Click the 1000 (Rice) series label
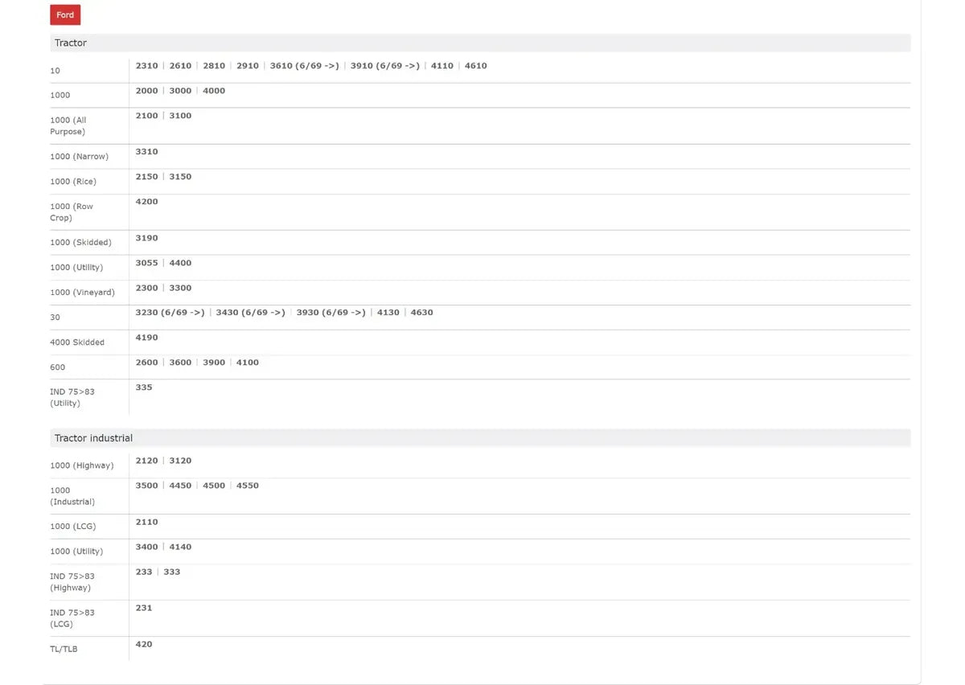965x685 pixels. click(73, 182)
